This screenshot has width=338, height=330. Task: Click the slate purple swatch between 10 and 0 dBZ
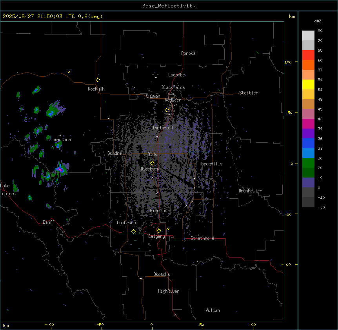(x=308, y=183)
